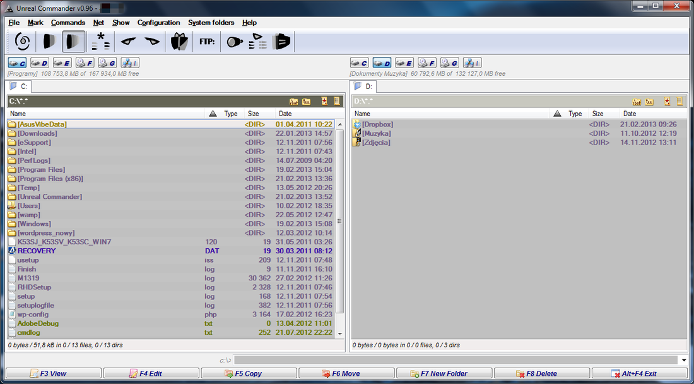Click root folder icon in C:\ path bar

294,102
